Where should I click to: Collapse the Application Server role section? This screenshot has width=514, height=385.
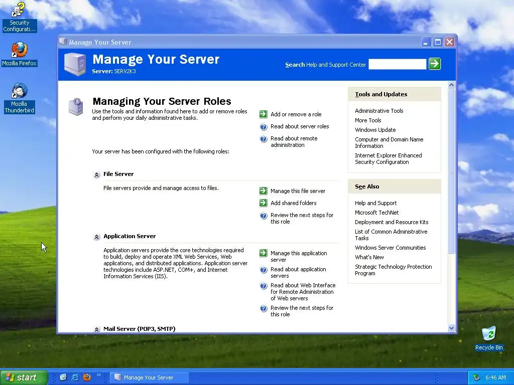click(96, 237)
